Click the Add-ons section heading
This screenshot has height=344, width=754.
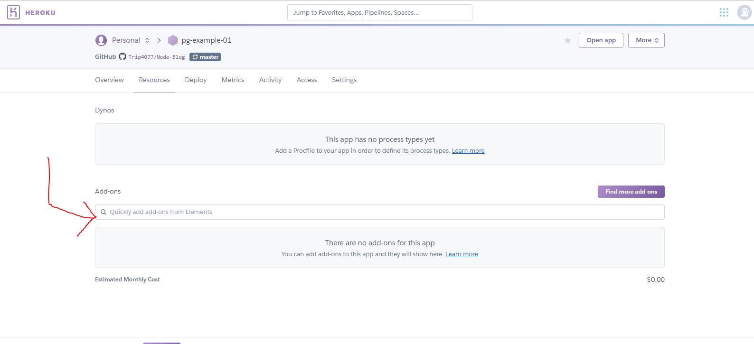[x=108, y=191]
